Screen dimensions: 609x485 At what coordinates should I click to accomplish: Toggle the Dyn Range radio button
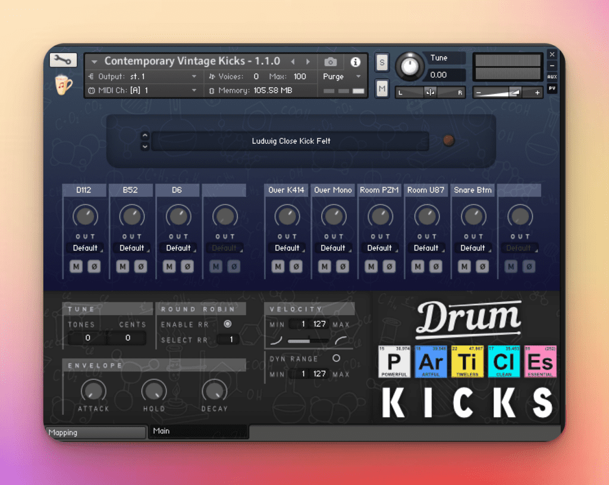[x=337, y=358]
